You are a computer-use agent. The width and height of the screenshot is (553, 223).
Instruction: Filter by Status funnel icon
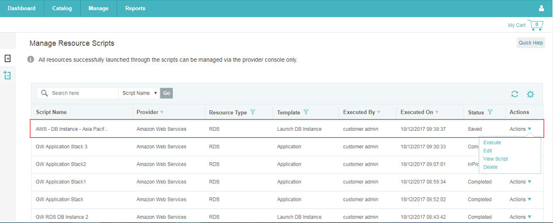pos(490,112)
